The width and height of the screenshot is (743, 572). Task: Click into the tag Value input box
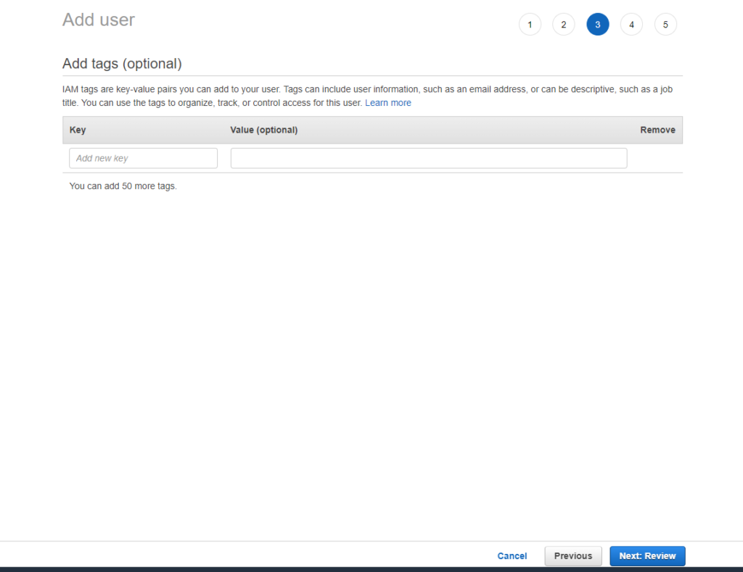point(428,158)
